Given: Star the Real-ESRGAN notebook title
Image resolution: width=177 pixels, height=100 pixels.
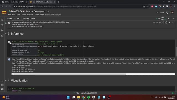Looking at the screenshot, I should coord(48,11).
